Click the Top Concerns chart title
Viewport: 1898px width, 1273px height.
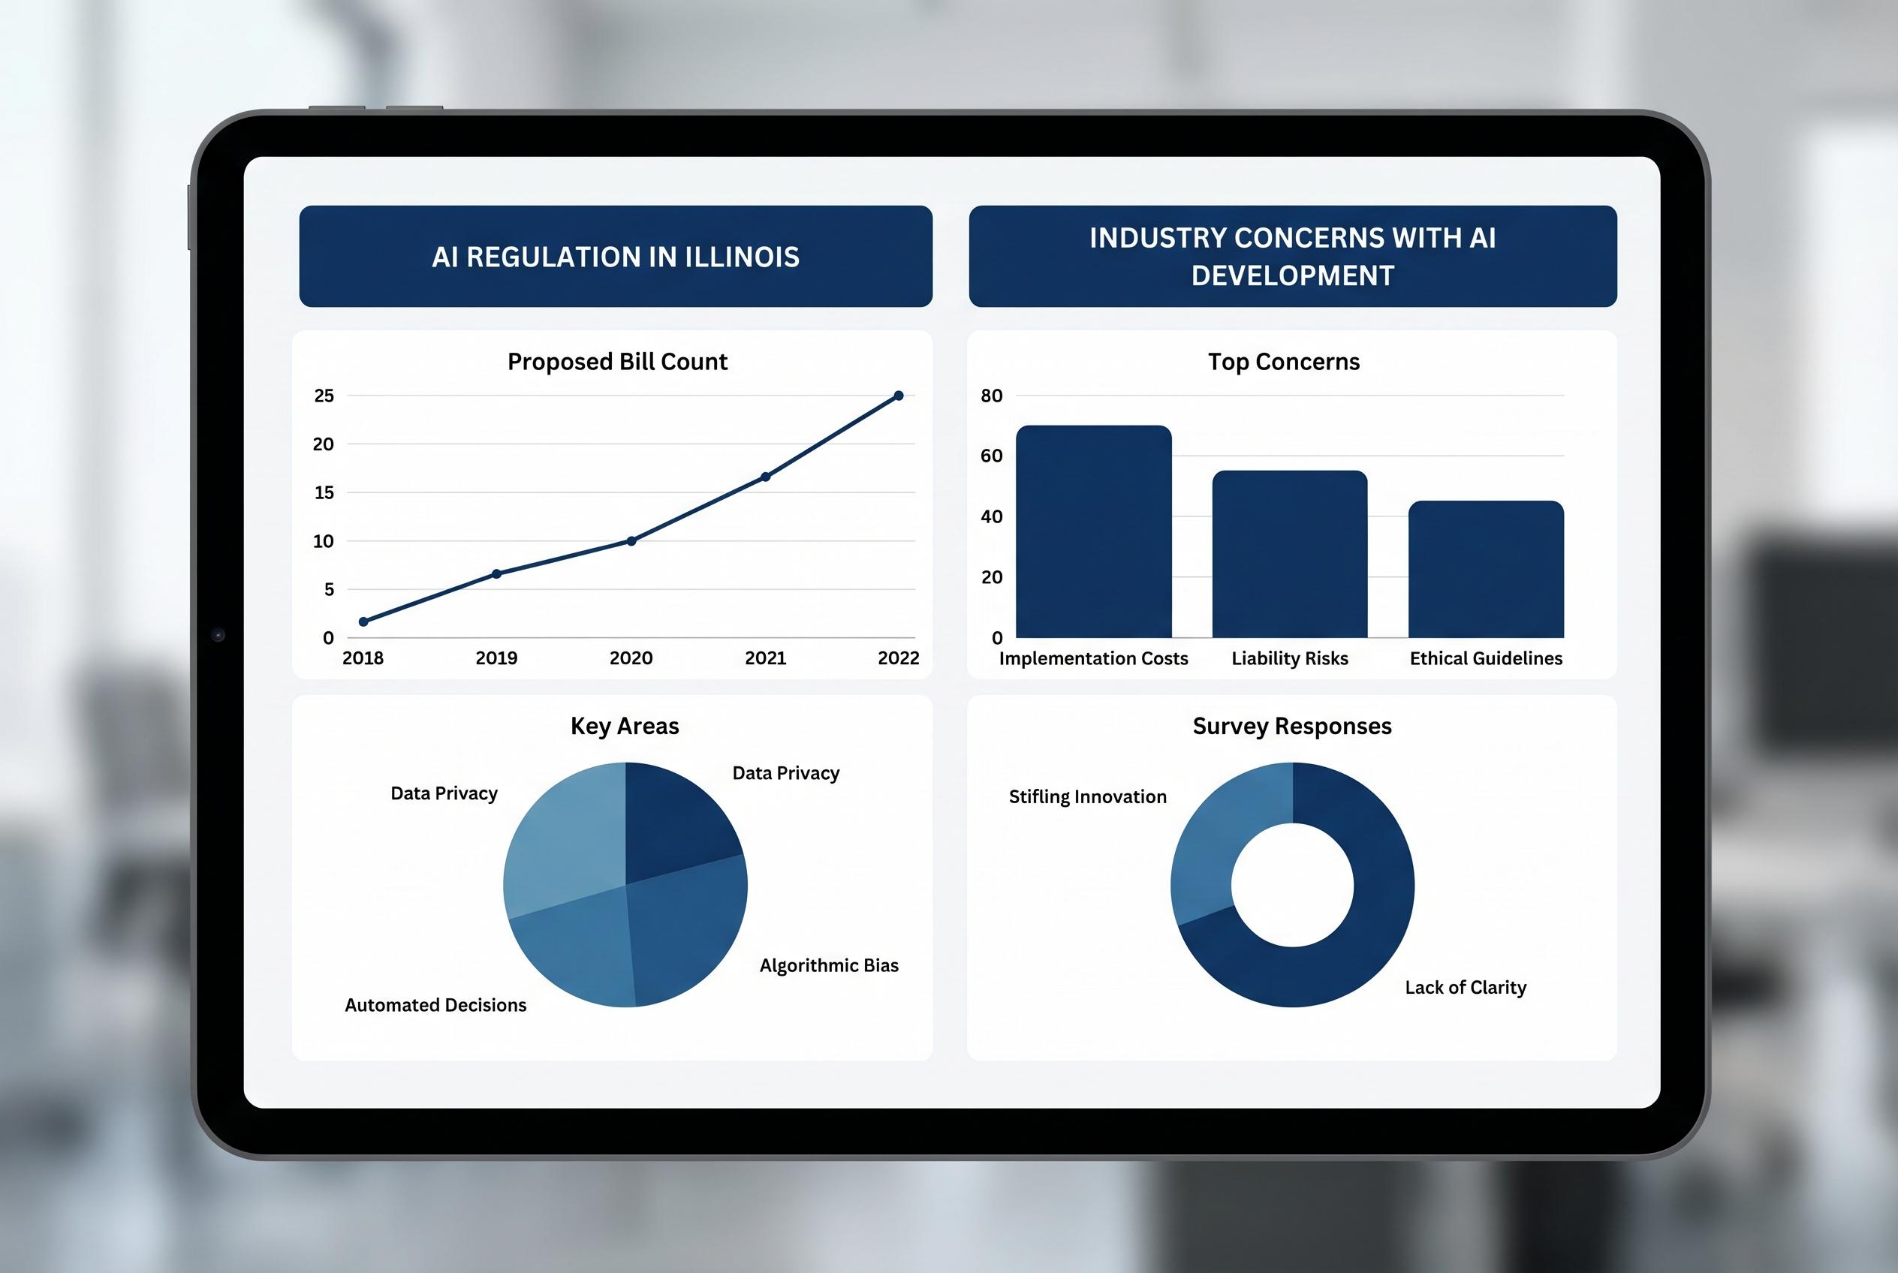pyautogui.click(x=1283, y=361)
